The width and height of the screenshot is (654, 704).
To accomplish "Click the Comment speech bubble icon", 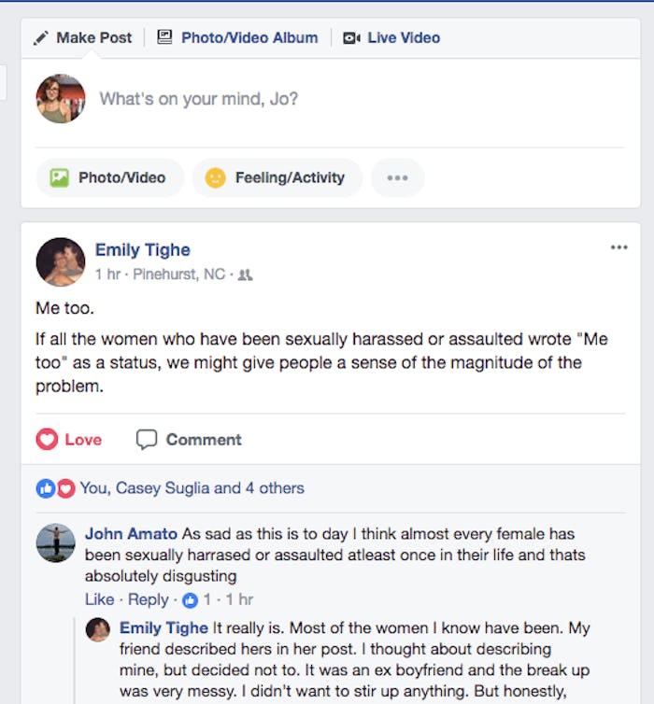I will coord(147,440).
